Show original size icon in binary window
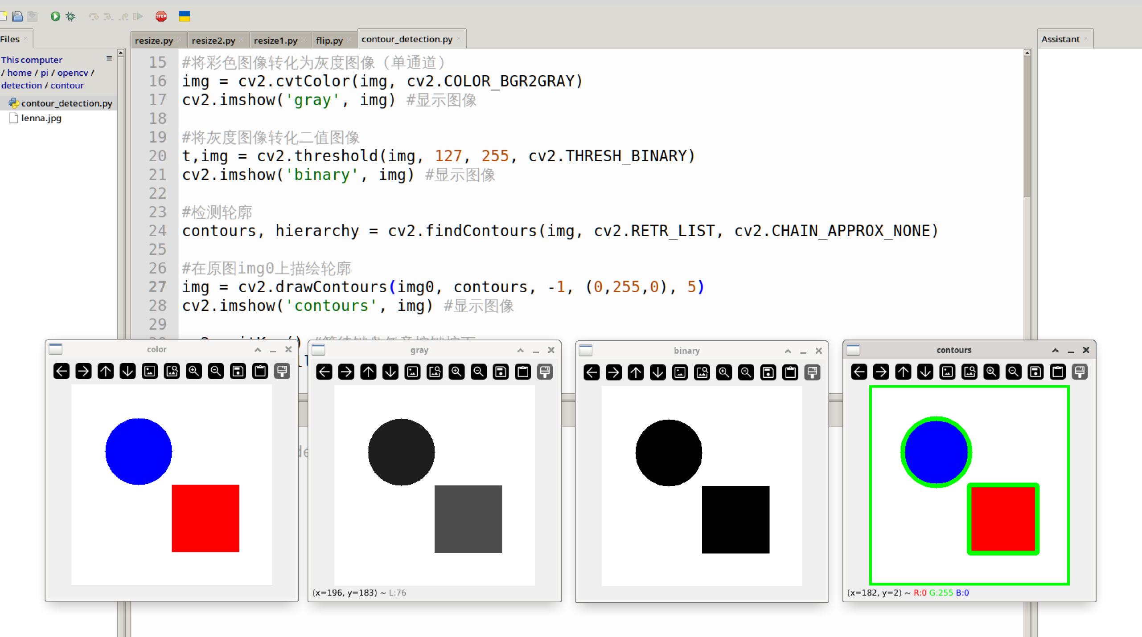Viewport: 1142px width, 637px height. point(680,372)
